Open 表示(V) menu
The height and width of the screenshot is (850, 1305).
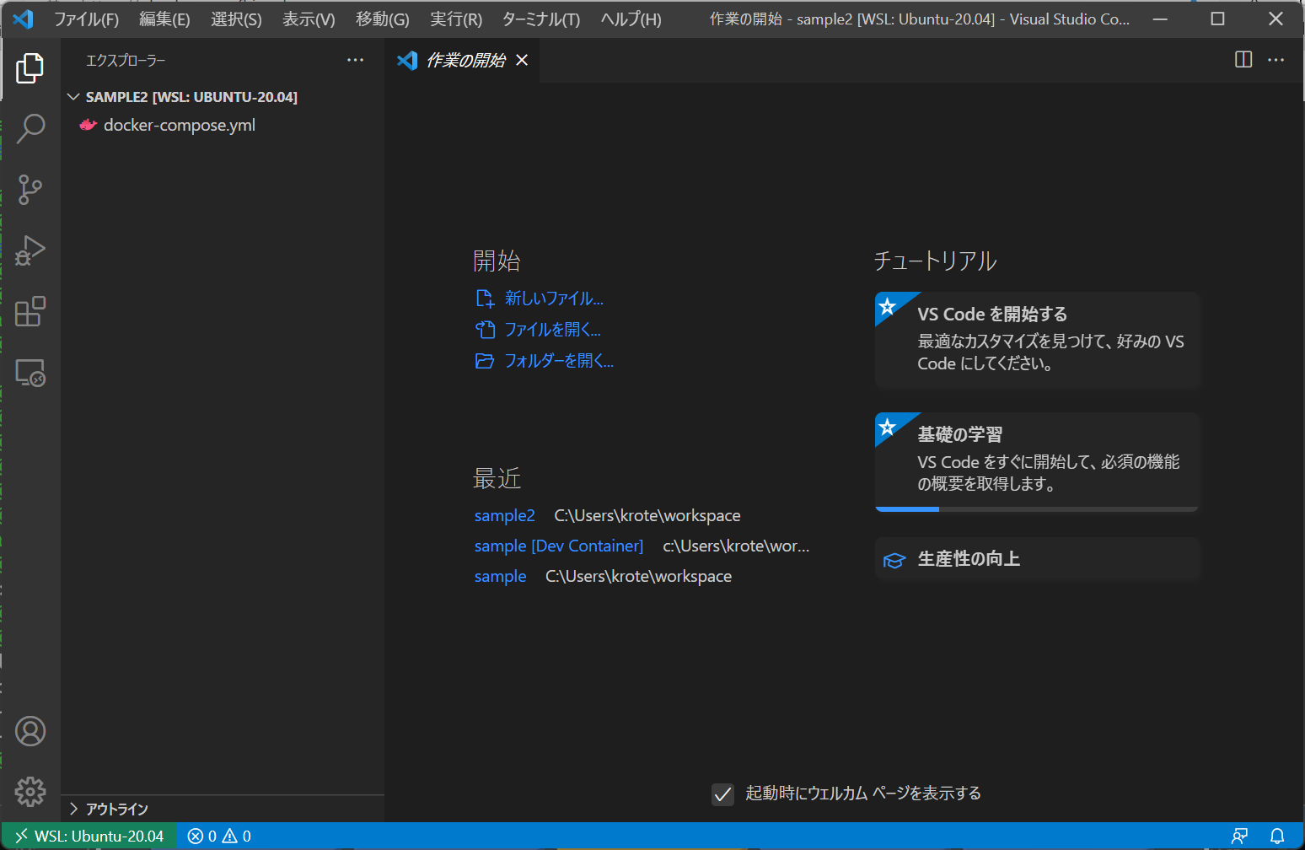pos(309,19)
